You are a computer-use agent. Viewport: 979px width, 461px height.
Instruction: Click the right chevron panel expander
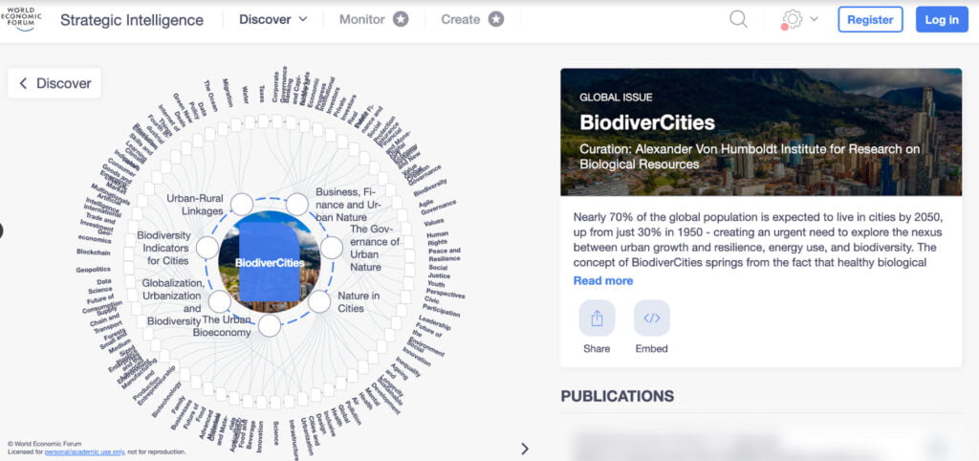click(x=524, y=449)
